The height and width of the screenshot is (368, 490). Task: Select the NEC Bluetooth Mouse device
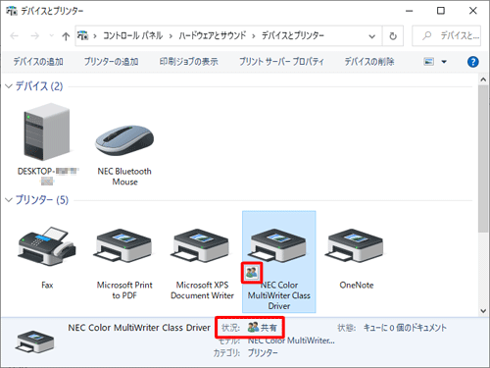[124, 140]
